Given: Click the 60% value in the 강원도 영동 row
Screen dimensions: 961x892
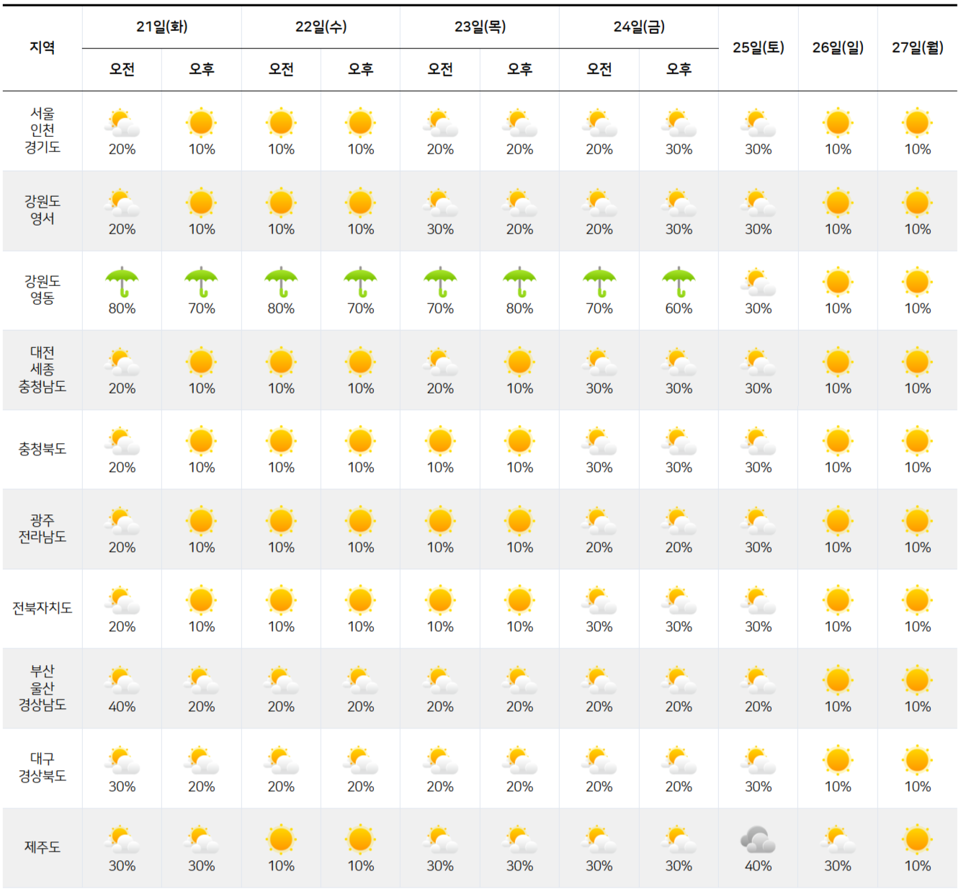Looking at the screenshot, I should pos(679,308).
